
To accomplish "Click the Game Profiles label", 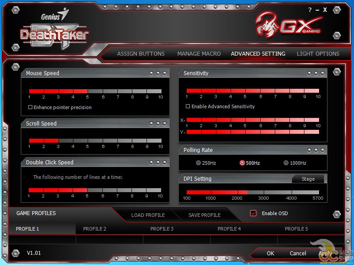I will coord(36,213).
